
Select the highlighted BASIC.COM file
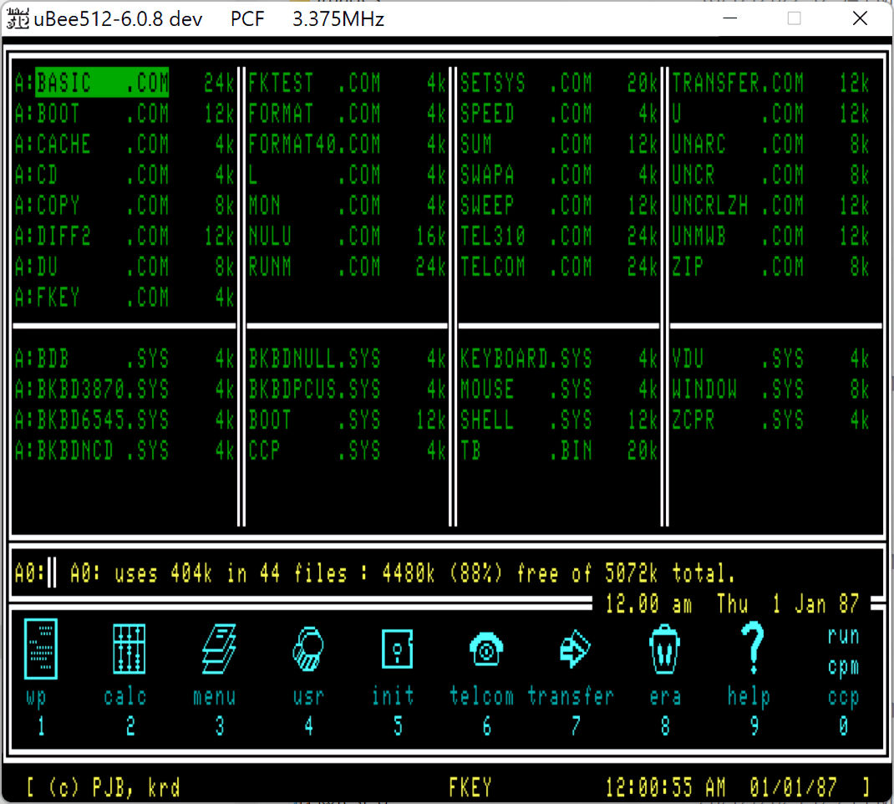click(102, 83)
